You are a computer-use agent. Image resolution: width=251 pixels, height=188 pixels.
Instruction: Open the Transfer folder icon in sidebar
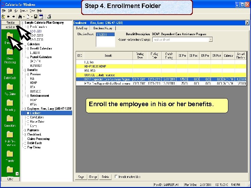point(10,154)
